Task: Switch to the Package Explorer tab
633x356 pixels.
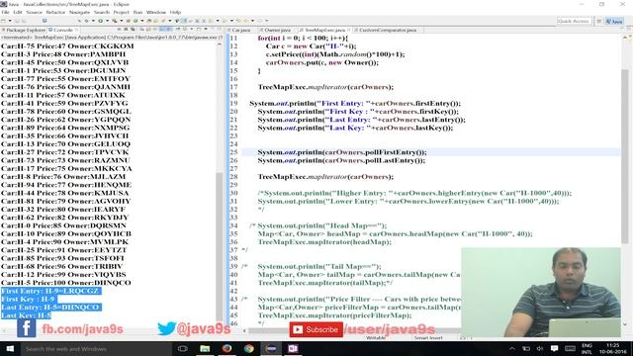Action: tap(24, 30)
